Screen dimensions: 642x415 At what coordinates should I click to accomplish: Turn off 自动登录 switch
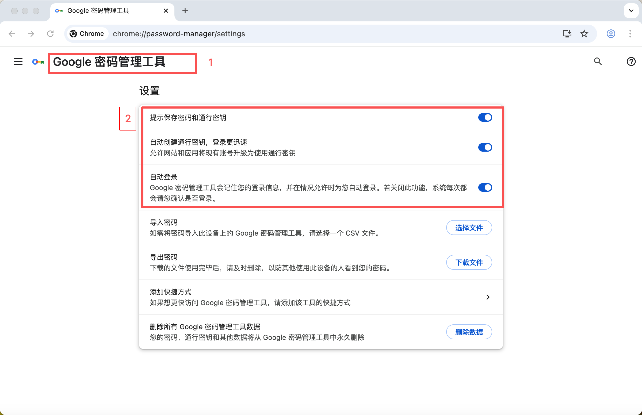[x=485, y=187]
